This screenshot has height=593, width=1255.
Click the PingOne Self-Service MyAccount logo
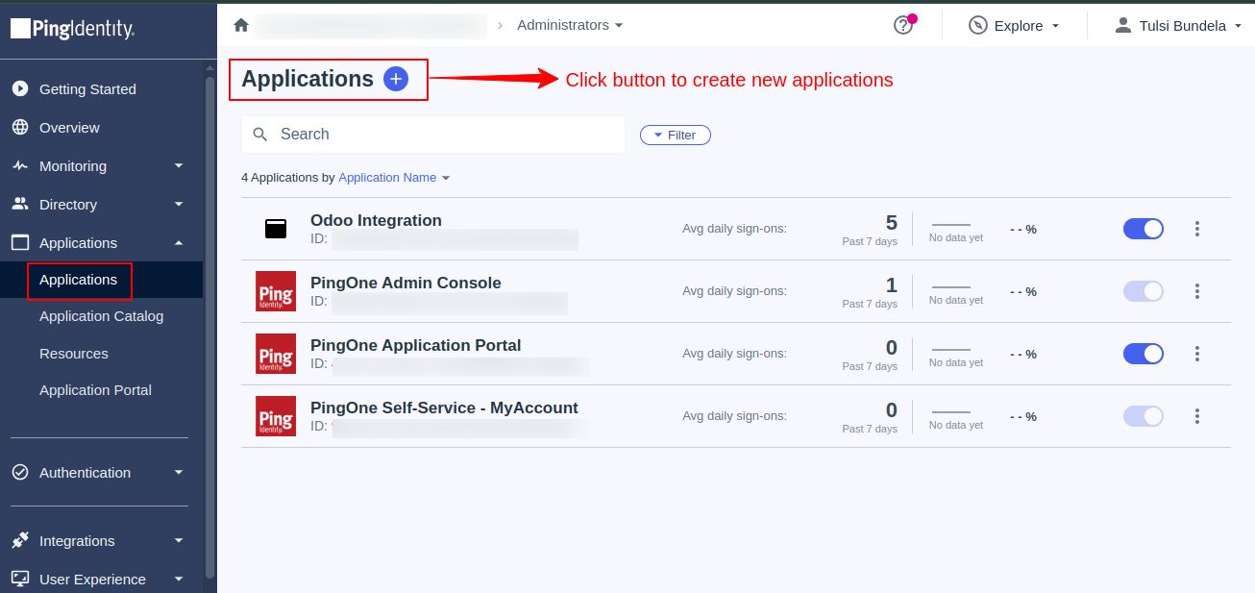pyautogui.click(x=276, y=416)
